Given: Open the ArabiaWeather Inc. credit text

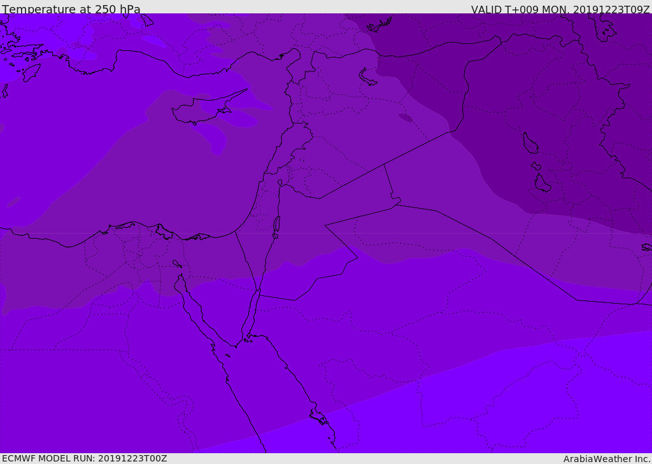Looking at the screenshot, I should (x=607, y=459).
